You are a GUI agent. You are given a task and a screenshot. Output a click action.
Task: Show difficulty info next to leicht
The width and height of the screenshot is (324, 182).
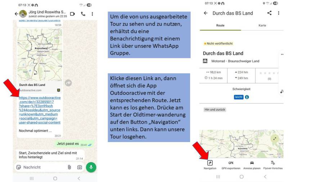click(x=247, y=97)
